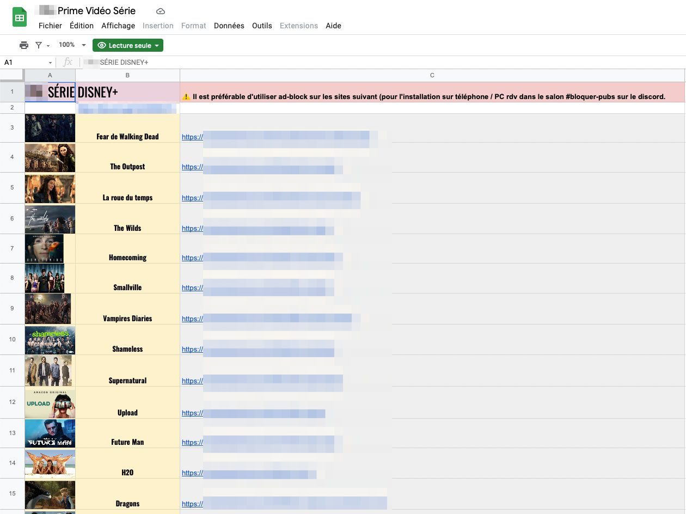Select column A header
This screenshot has width=686, height=514.
(x=50, y=75)
